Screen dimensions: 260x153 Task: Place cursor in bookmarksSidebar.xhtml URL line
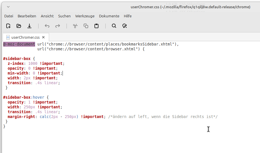click(x=108, y=44)
